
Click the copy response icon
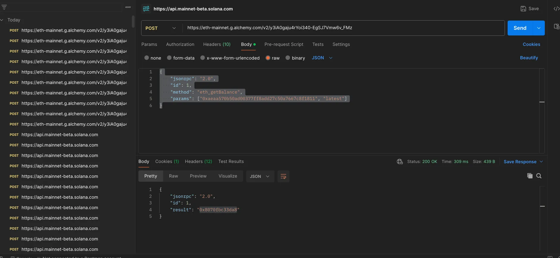[530, 176]
